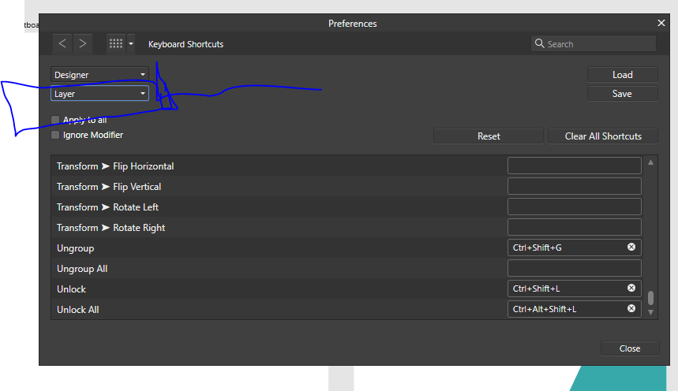
Task: Click the shortcuts list scrollbar thumb
Action: 650,298
